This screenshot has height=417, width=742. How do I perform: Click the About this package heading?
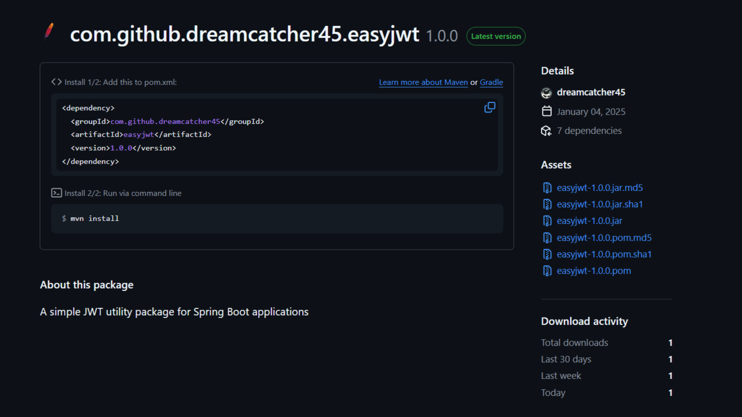point(87,285)
